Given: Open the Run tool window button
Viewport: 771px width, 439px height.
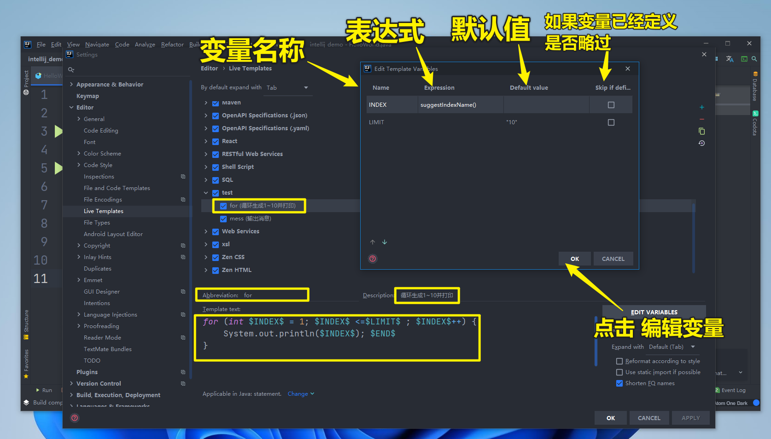Looking at the screenshot, I should pos(44,390).
